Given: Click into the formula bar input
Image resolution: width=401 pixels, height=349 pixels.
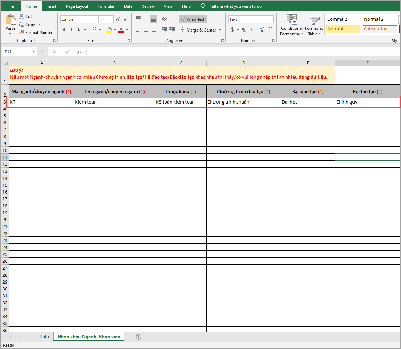Looking at the screenshot, I should [244, 52].
